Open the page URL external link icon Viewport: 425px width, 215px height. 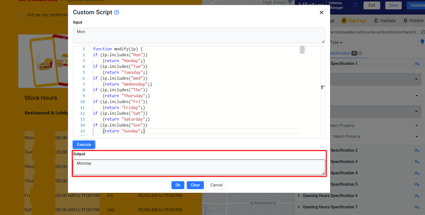[422, 32]
